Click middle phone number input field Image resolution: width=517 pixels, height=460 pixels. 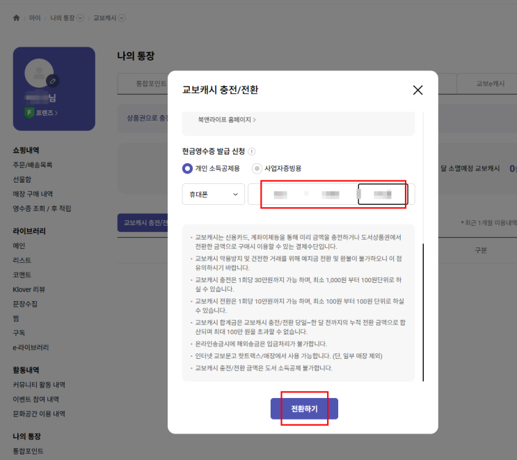coord(331,194)
